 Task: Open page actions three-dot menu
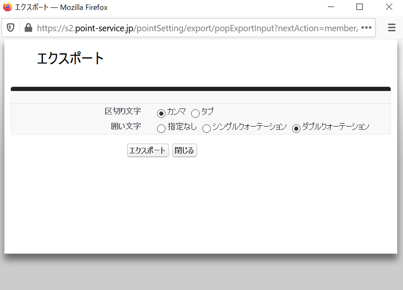coord(366,28)
